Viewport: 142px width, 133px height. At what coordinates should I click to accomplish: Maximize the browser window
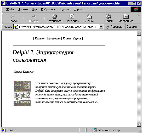134,3
